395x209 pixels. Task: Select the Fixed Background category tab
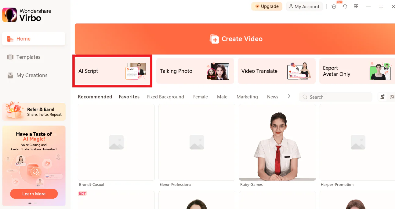click(165, 97)
